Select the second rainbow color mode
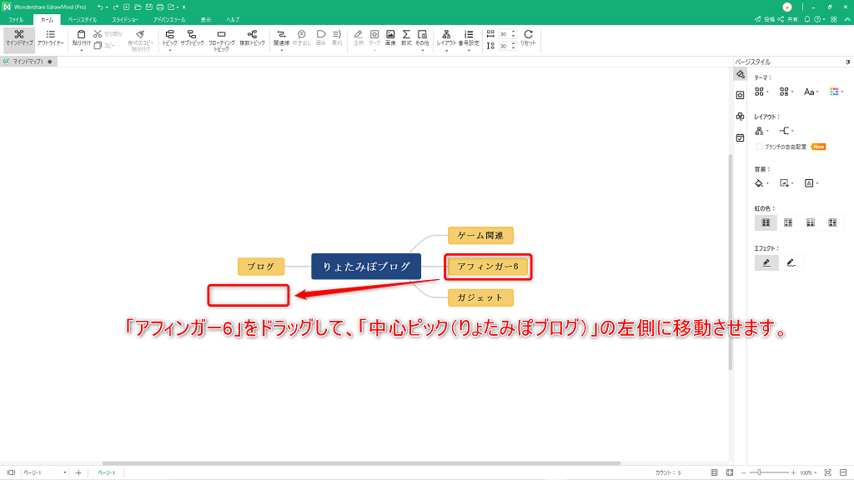Image resolution: width=854 pixels, height=480 pixels. (788, 222)
